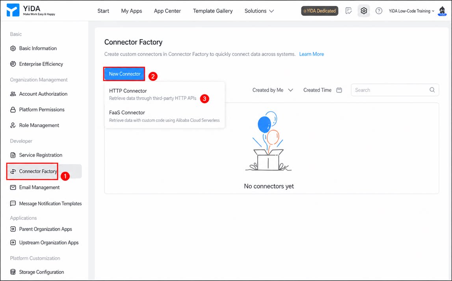Go to Template Gallery tab
Screen dimensions: 452x281
coord(213,11)
